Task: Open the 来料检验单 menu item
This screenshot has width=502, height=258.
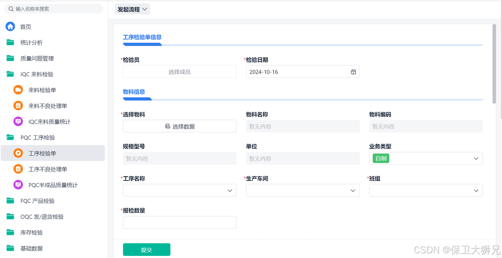Action: tap(53, 90)
